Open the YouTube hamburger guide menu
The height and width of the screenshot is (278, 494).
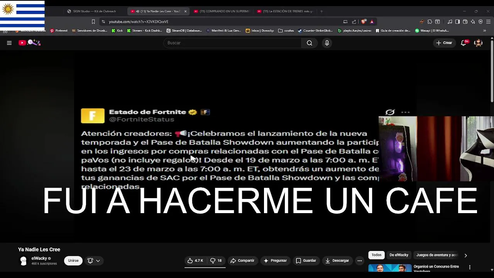(x=9, y=43)
